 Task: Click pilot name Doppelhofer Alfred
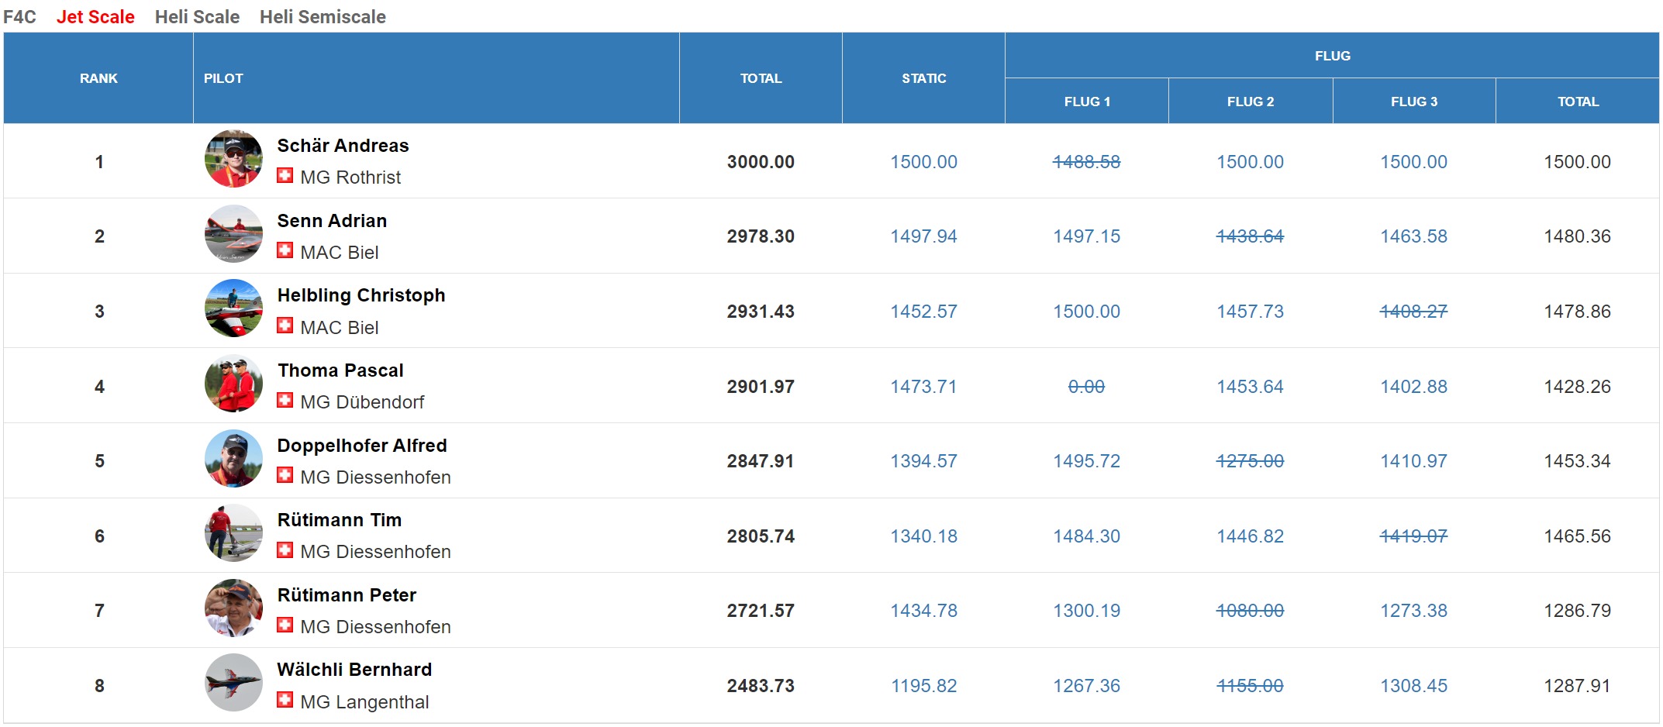coord(362,446)
